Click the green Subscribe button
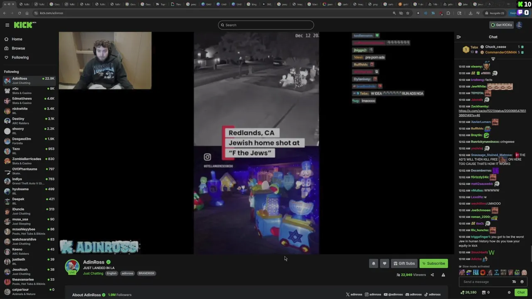The height and width of the screenshot is (299, 532). [x=433, y=263]
